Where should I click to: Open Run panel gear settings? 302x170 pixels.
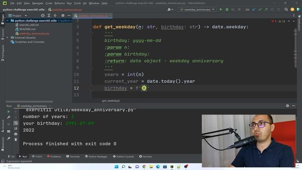click(287, 106)
